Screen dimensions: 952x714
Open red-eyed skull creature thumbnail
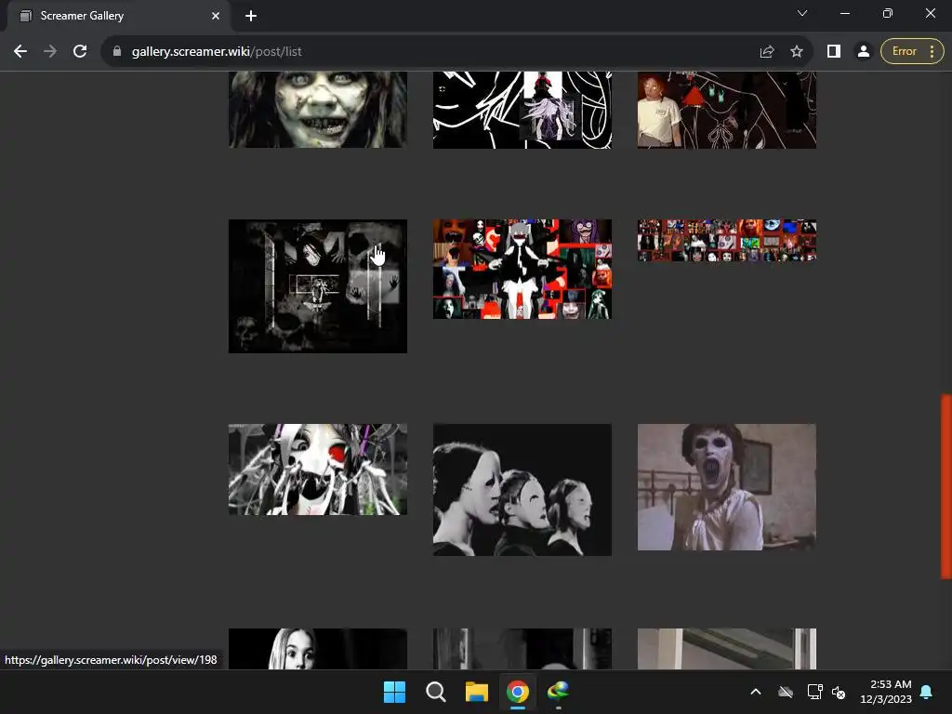(318, 469)
